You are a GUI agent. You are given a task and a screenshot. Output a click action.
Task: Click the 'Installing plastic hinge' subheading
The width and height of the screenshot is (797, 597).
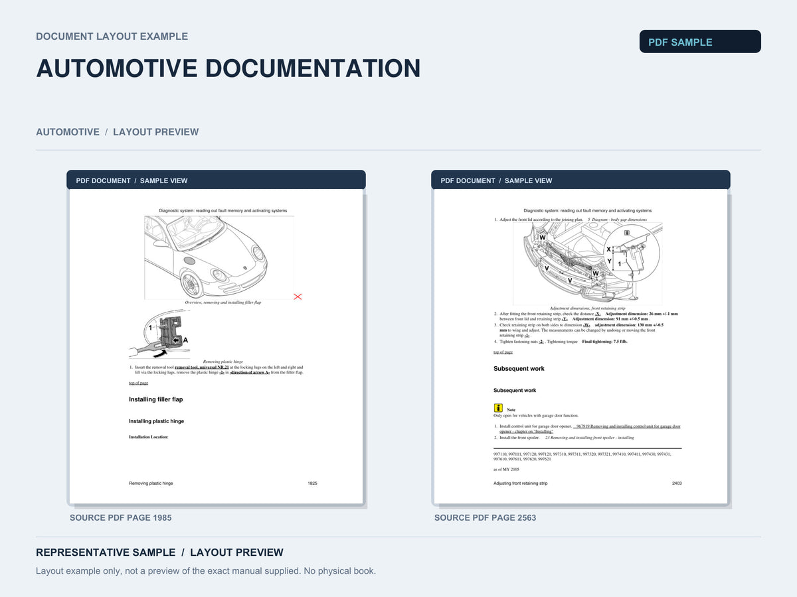click(157, 421)
